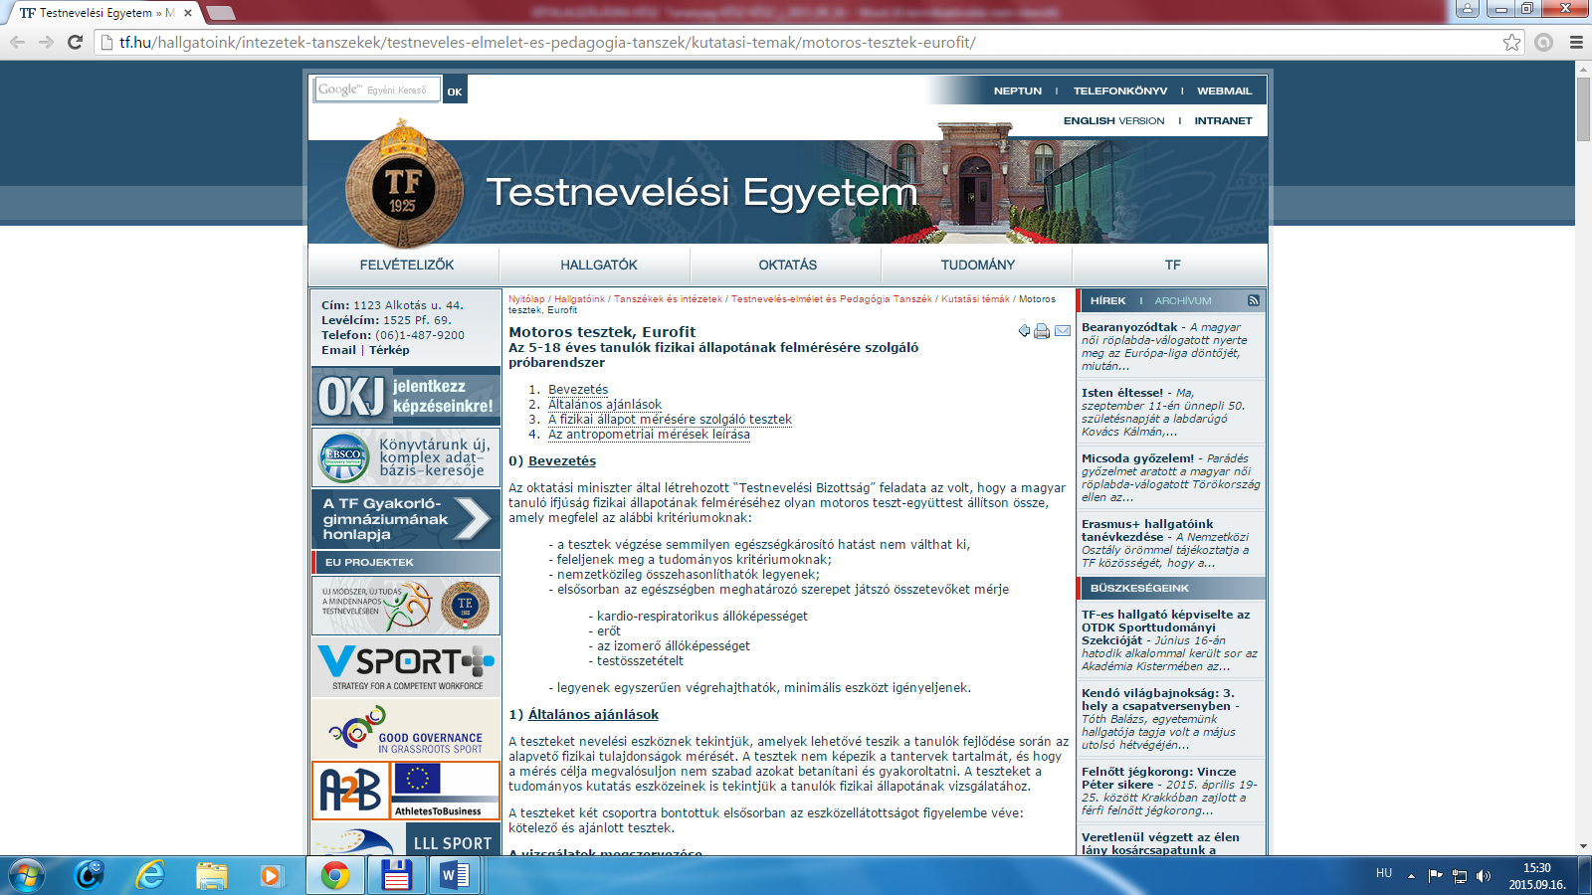
Task: Open Isten éltesse! news item
Action: (x=1122, y=393)
